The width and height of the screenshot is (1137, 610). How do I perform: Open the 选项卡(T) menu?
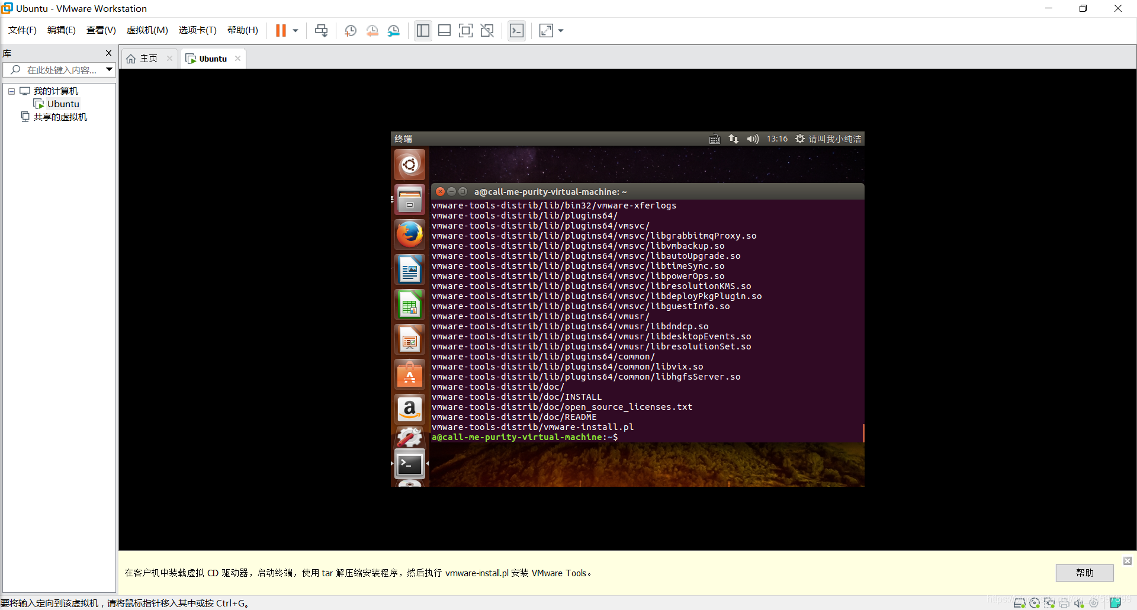coord(198,30)
